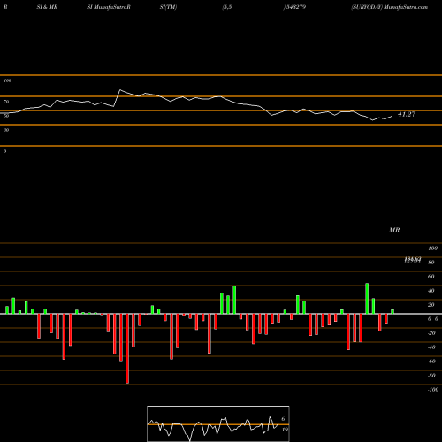Click the 80 label on the MR axis
This screenshot has width=442, height=442.
(x=431, y=263)
